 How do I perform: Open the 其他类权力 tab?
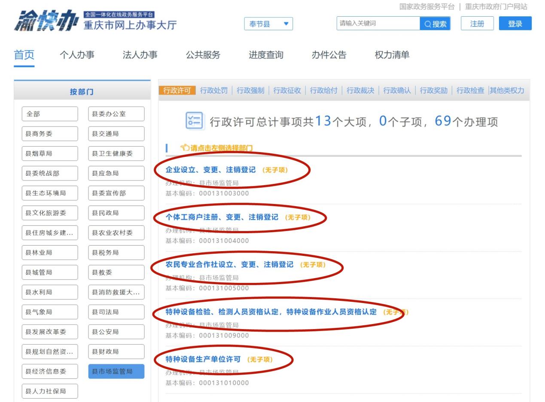[x=507, y=90]
